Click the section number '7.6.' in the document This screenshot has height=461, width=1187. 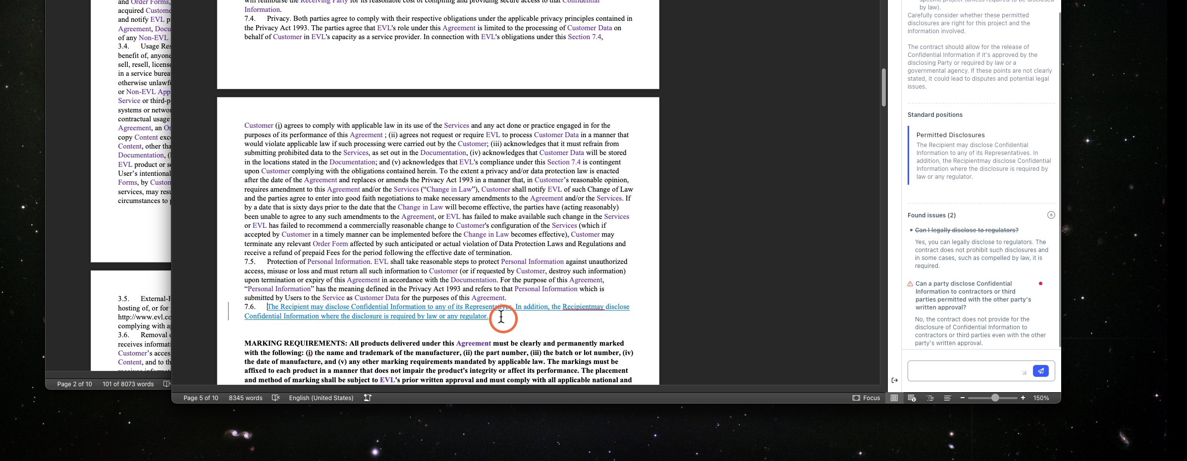tap(250, 307)
